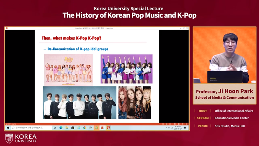Viewport: 259px width, 146px height.
Task: Click the Korea University logo
Action: click(21, 138)
